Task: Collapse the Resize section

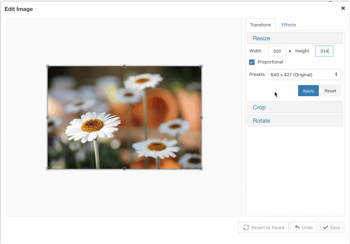Action: [x=295, y=38]
